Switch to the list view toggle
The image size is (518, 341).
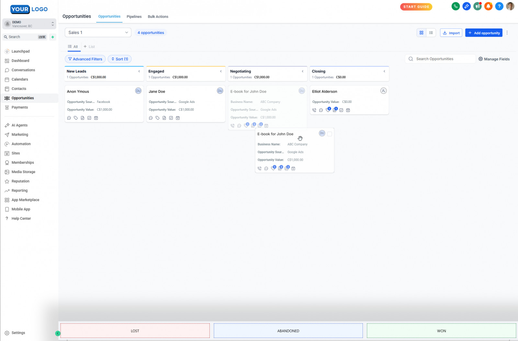pyautogui.click(x=431, y=33)
